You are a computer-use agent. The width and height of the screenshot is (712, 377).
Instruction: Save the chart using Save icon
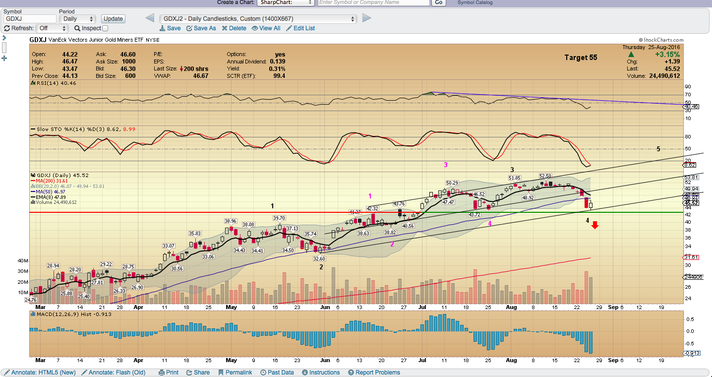pyautogui.click(x=162, y=28)
